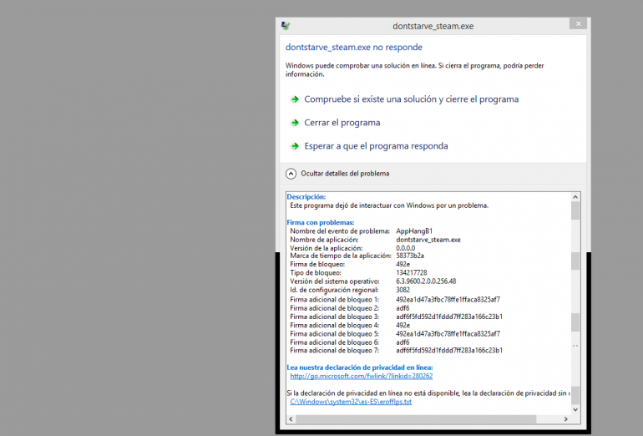The height and width of the screenshot is (436, 643).
Task: Click the Windows puede comprobar una solución message
Action: tap(414, 69)
